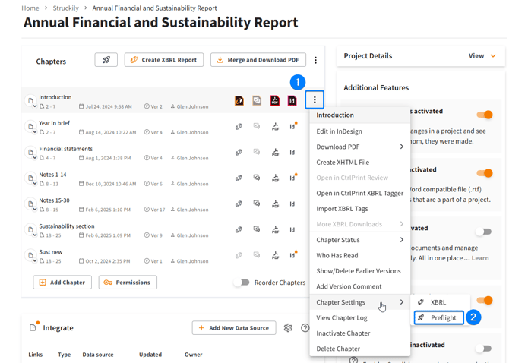Image resolution: width=509 pixels, height=363 pixels.
Task: Click the Add New Data Source button
Action: point(234,328)
